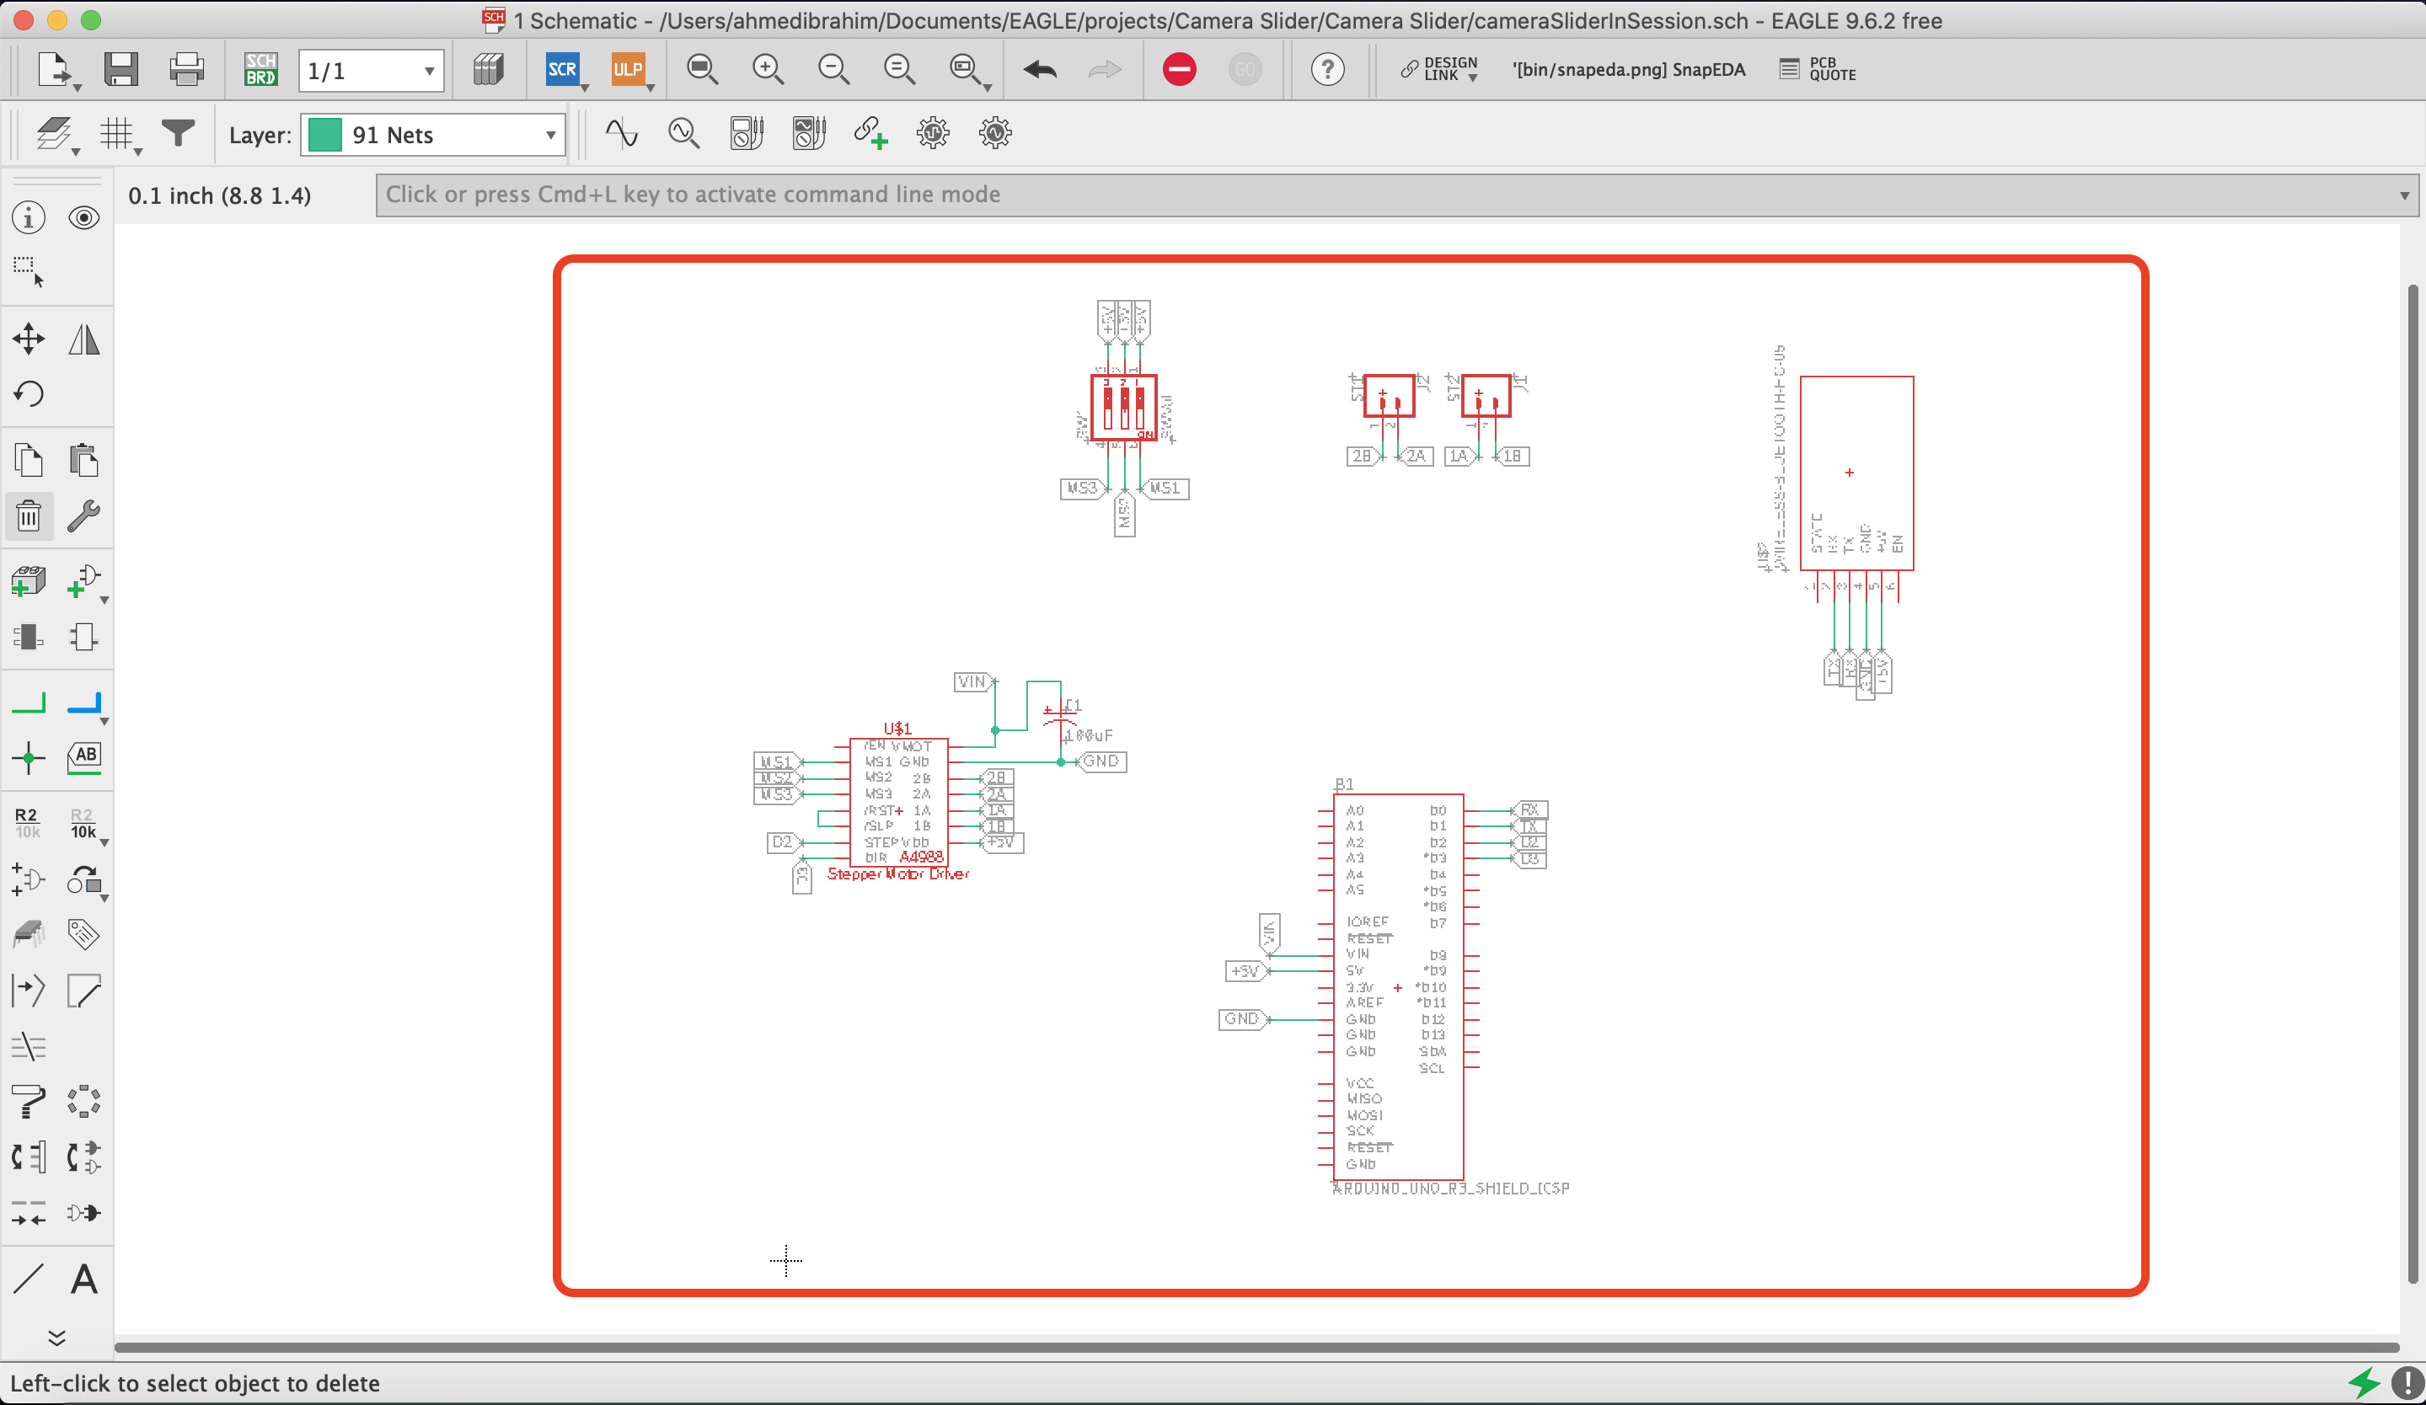Open the PCB Quote button
Image resolution: width=2426 pixels, height=1405 pixels.
pyautogui.click(x=1818, y=69)
